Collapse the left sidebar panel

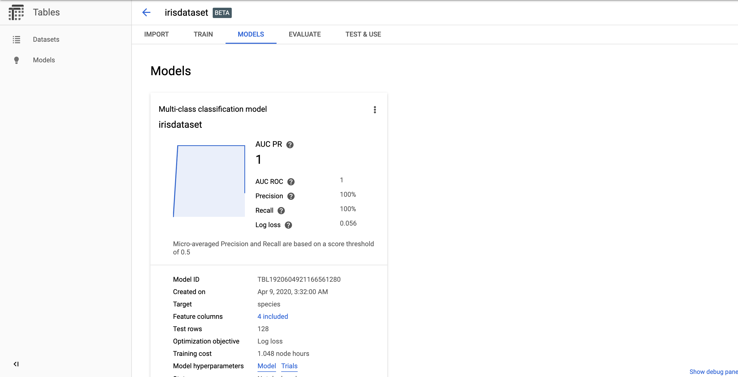tap(16, 364)
